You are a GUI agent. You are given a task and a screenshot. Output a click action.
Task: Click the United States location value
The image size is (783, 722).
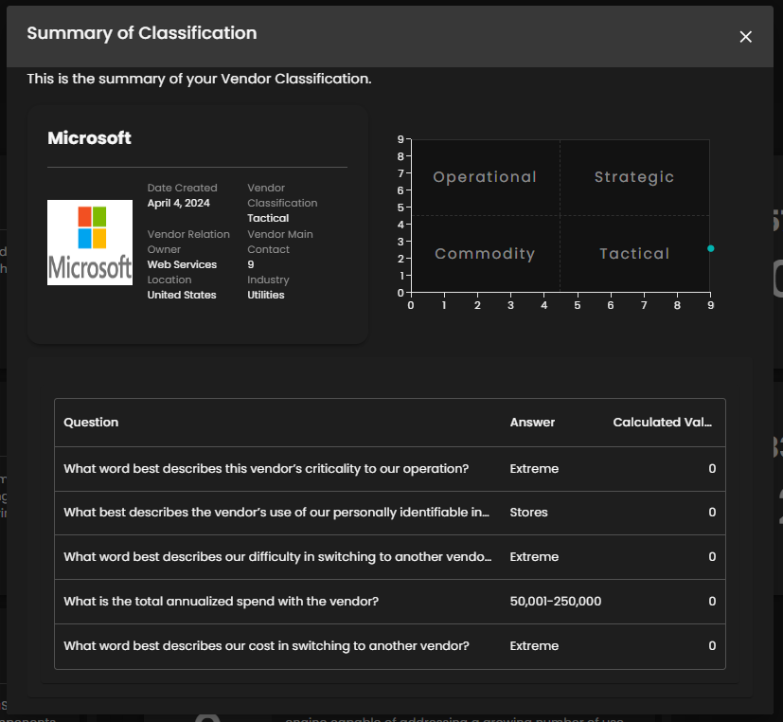coord(182,295)
